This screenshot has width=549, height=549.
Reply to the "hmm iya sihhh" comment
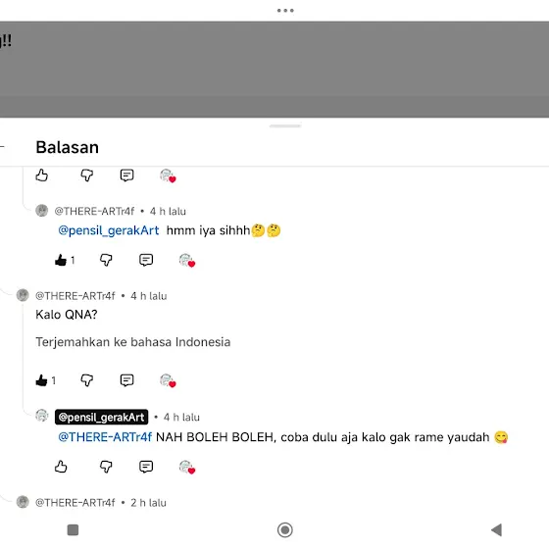click(x=146, y=260)
